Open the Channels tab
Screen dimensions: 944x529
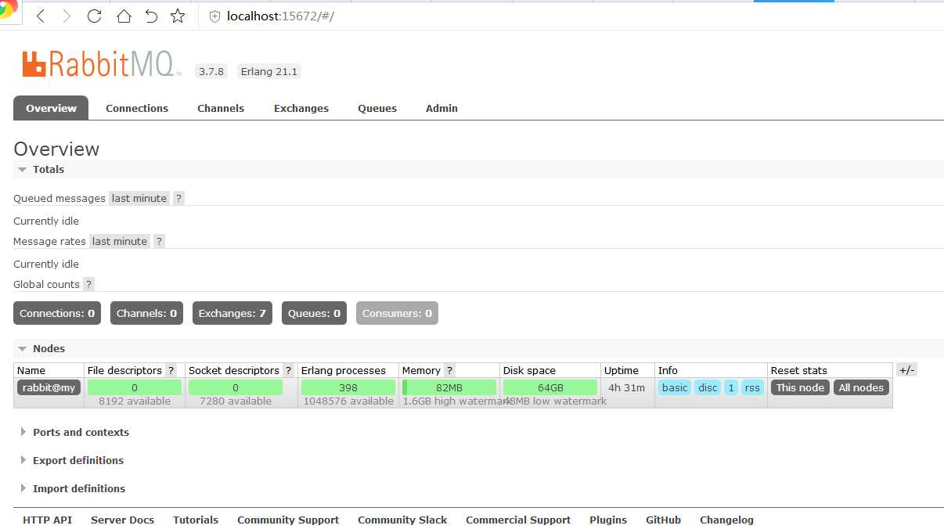point(221,108)
